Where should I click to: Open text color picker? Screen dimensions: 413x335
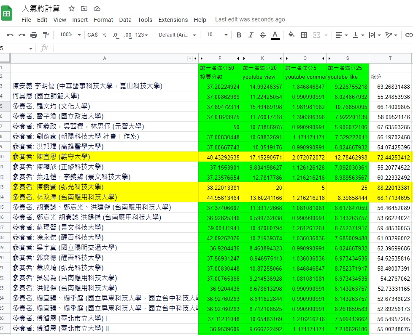pyautogui.click(x=275, y=35)
